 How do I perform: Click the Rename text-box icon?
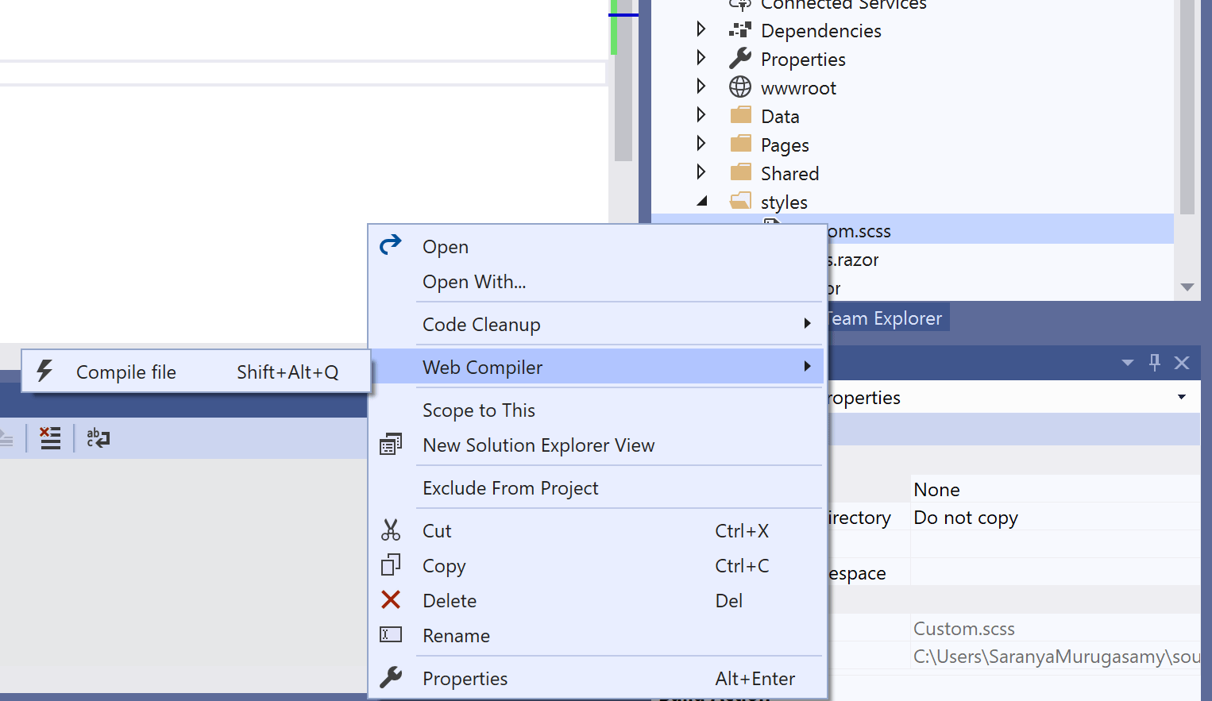pyautogui.click(x=390, y=634)
